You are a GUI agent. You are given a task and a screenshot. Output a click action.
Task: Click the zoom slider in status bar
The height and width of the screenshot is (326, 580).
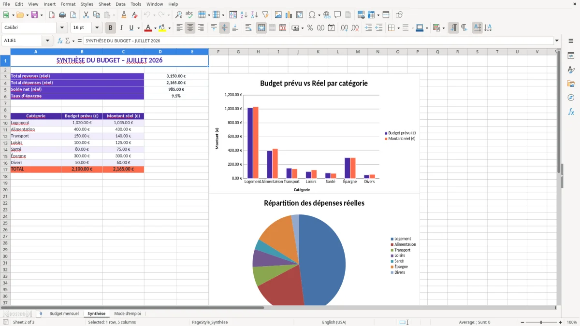point(541,322)
